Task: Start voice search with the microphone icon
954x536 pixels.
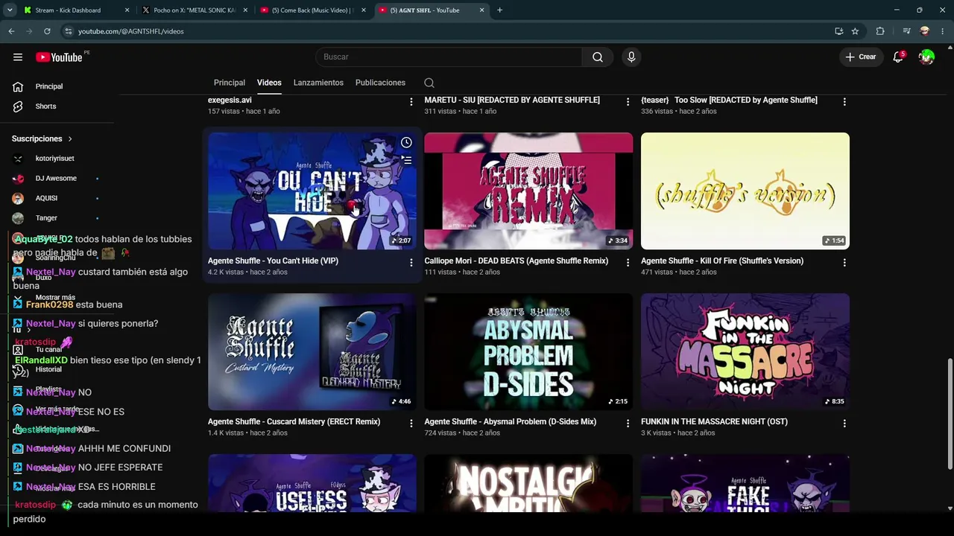Action: (631, 57)
